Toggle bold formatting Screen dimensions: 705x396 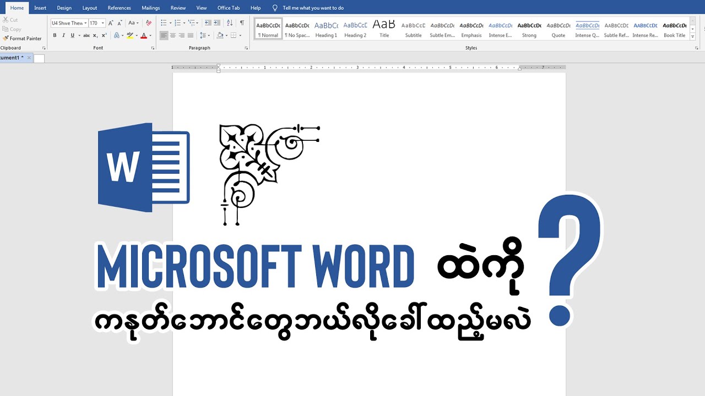[x=55, y=35]
